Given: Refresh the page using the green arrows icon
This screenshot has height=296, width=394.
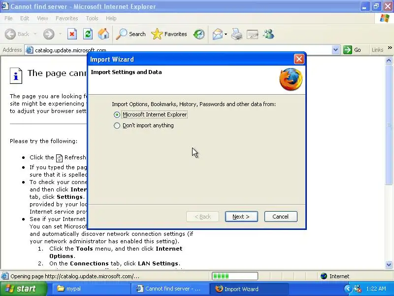Looking at the screenshot, I should coord(88,34).
